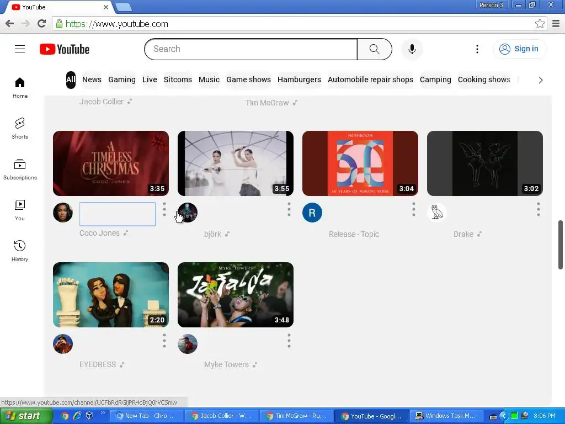Open Internet Explorer from quick launch
This screenshot has width=565, height=424.
click(x=77, y=416)
